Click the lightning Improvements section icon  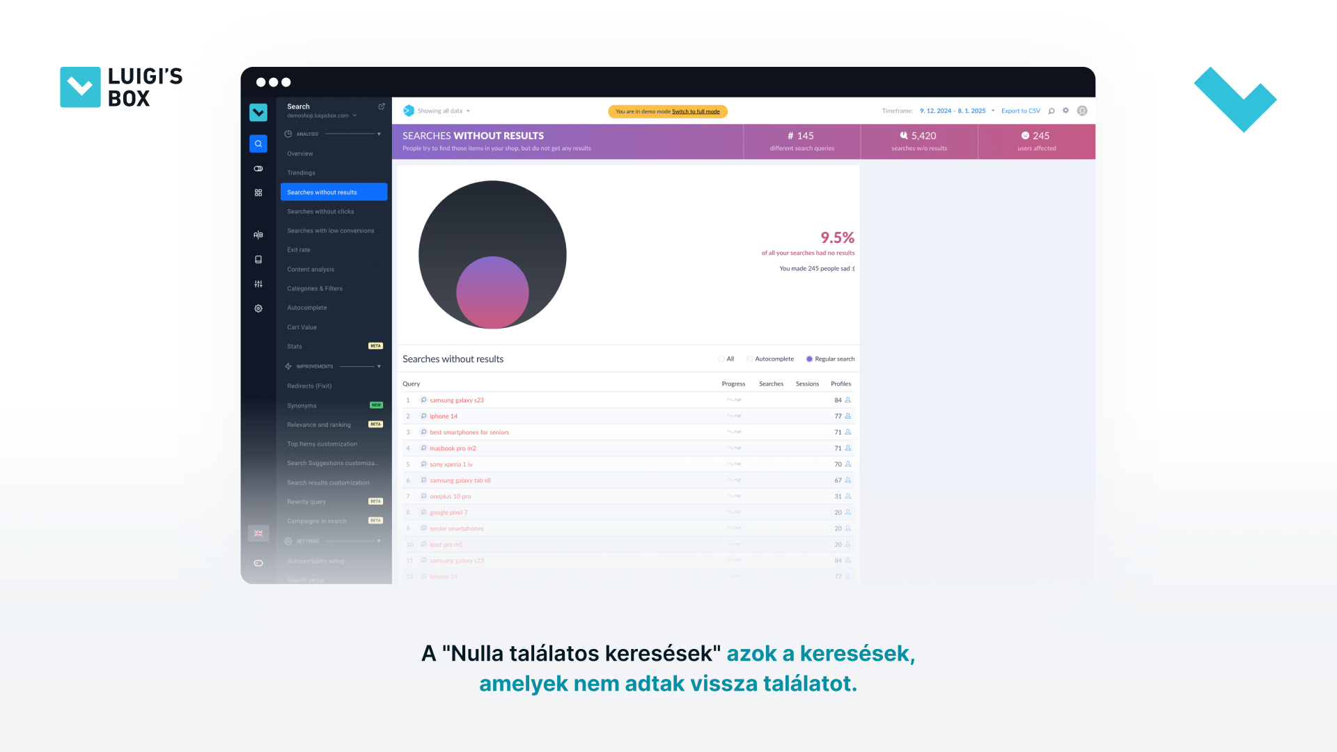pos(288,366)
